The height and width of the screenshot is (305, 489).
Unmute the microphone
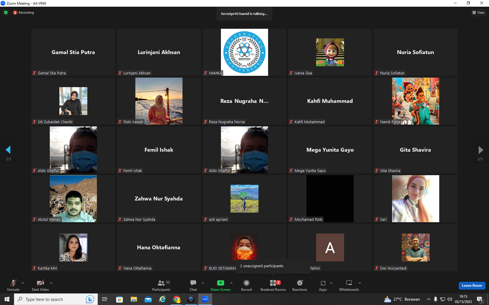click(13, 286)
